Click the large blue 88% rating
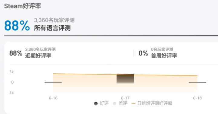Screen dimensions: 218x114 click(17, 25)
